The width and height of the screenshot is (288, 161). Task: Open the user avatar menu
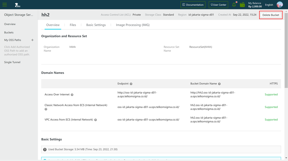[x=280, y=5]
